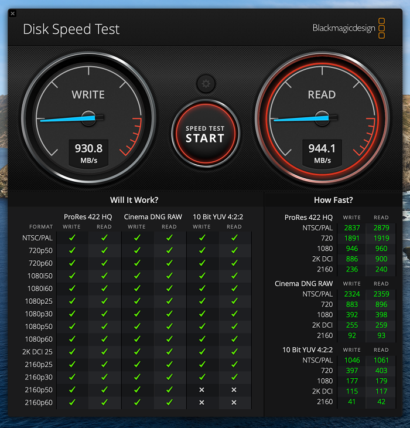Click the 10 Bit YUV 4:2:2 heading in How Fast
410x428 pixels.
point(307,350)
